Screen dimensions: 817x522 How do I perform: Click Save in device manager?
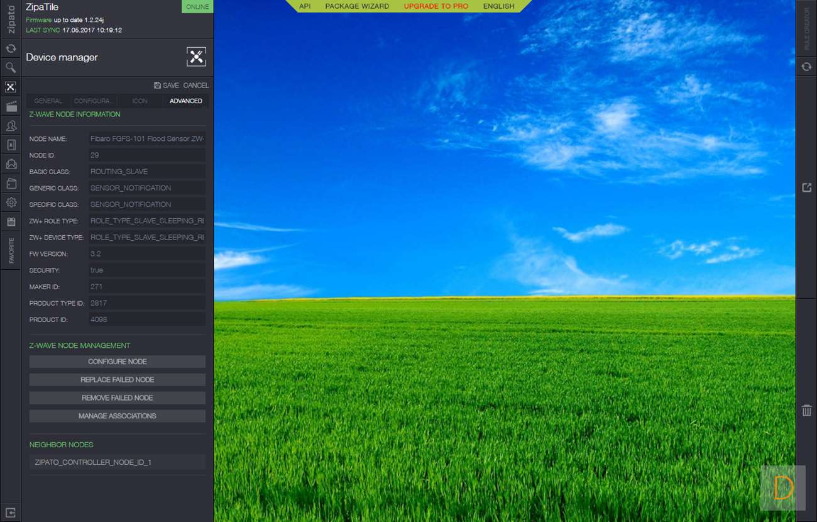[167, 86]
